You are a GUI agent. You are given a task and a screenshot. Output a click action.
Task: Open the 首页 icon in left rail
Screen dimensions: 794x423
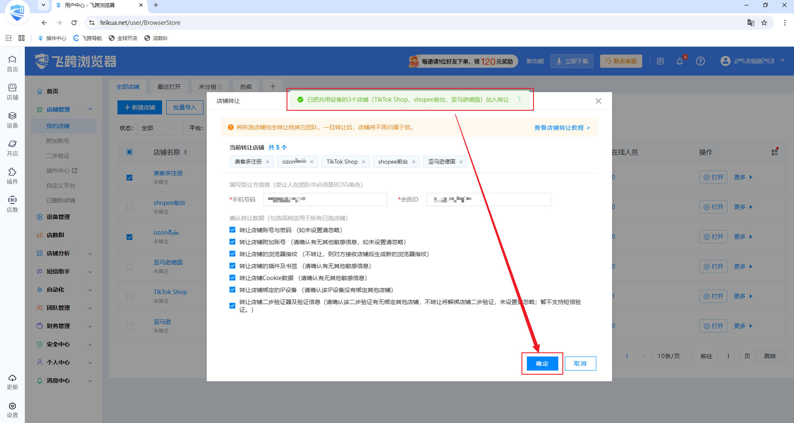(x=12, y=64)
